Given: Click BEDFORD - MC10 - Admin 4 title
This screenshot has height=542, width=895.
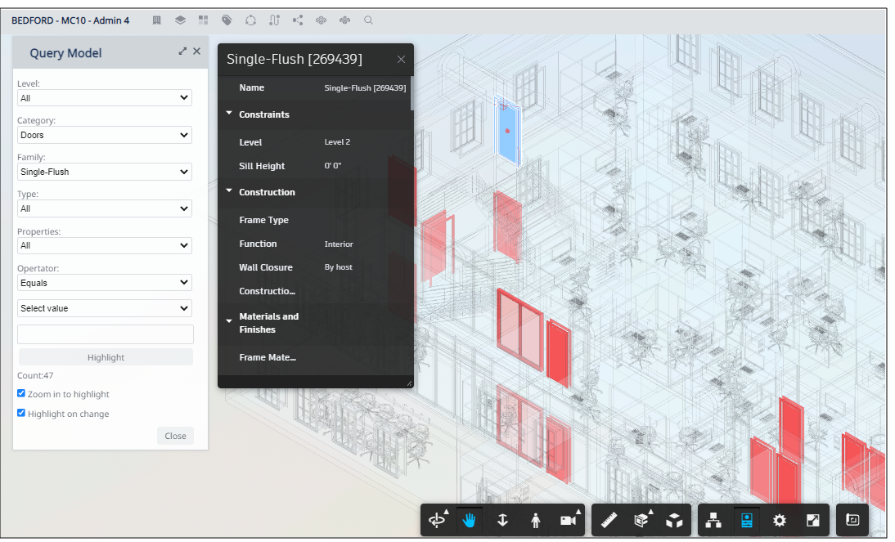Looking at the screenshot, I should [70, 20].
